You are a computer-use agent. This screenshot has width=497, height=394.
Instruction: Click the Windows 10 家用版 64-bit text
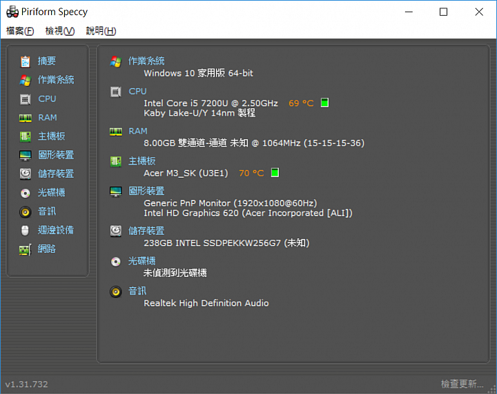pyautogui.click(x=198, y=74)
